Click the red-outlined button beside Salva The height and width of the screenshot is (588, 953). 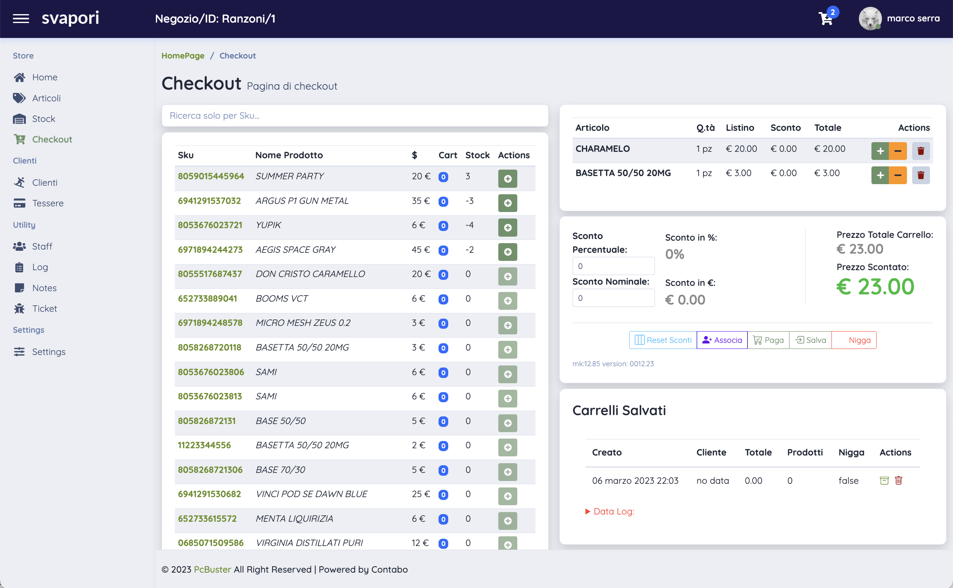pos(854,340)
